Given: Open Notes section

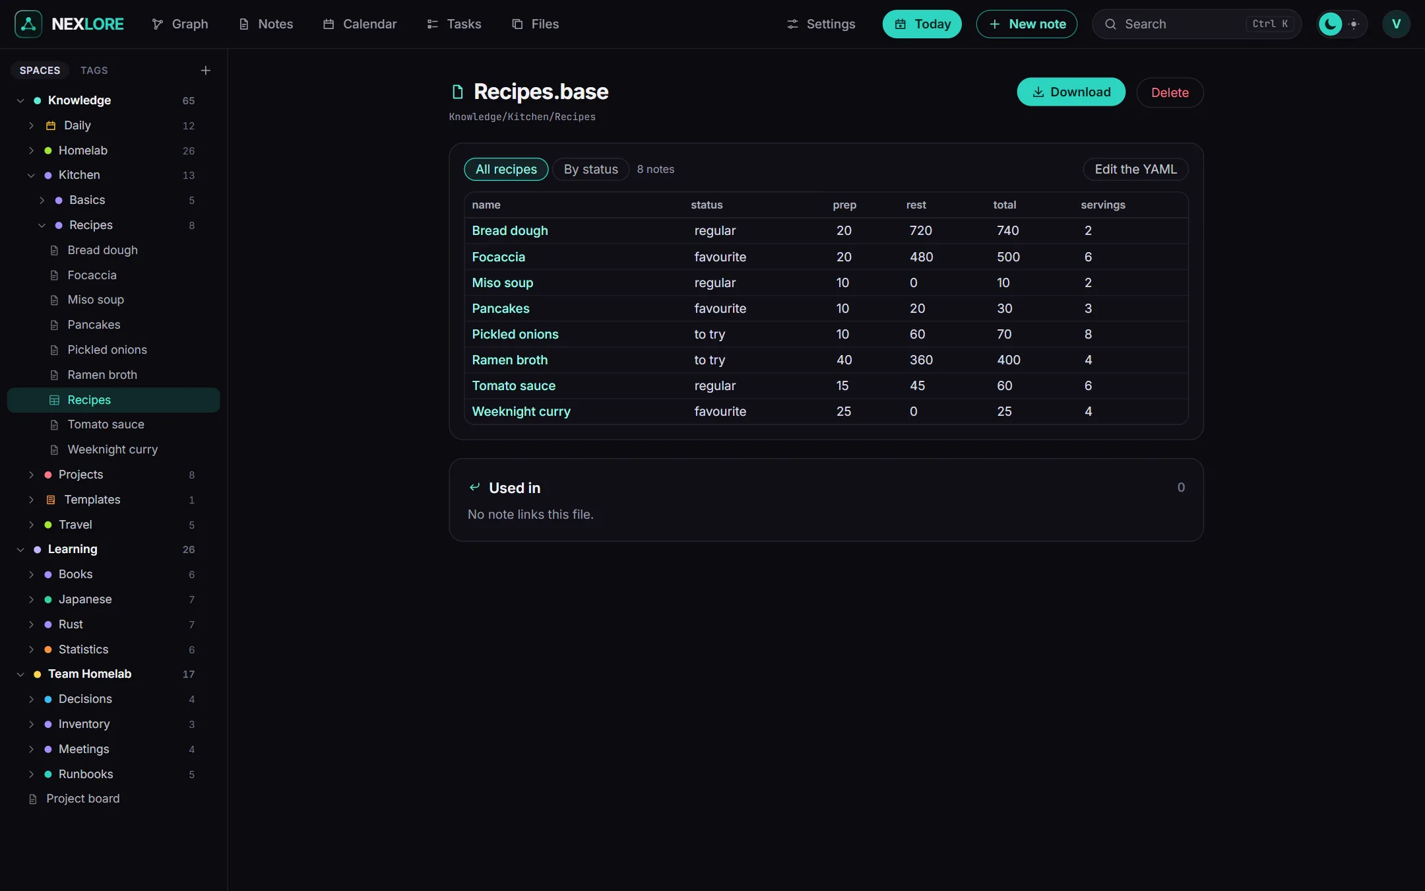Looking at the screenshot, I should [266, 24].
